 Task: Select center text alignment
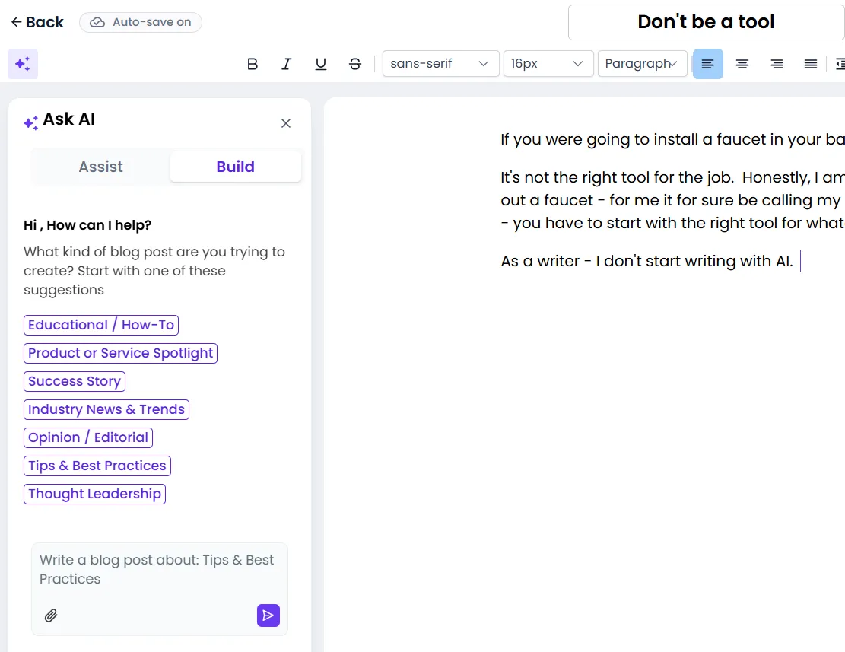[742, 64]
